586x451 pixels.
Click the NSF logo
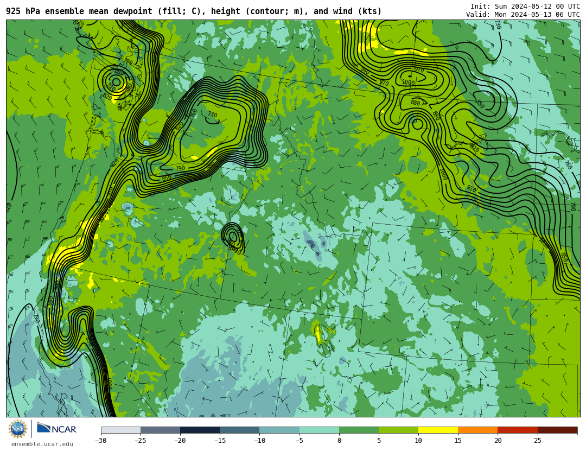coord(17,429)
